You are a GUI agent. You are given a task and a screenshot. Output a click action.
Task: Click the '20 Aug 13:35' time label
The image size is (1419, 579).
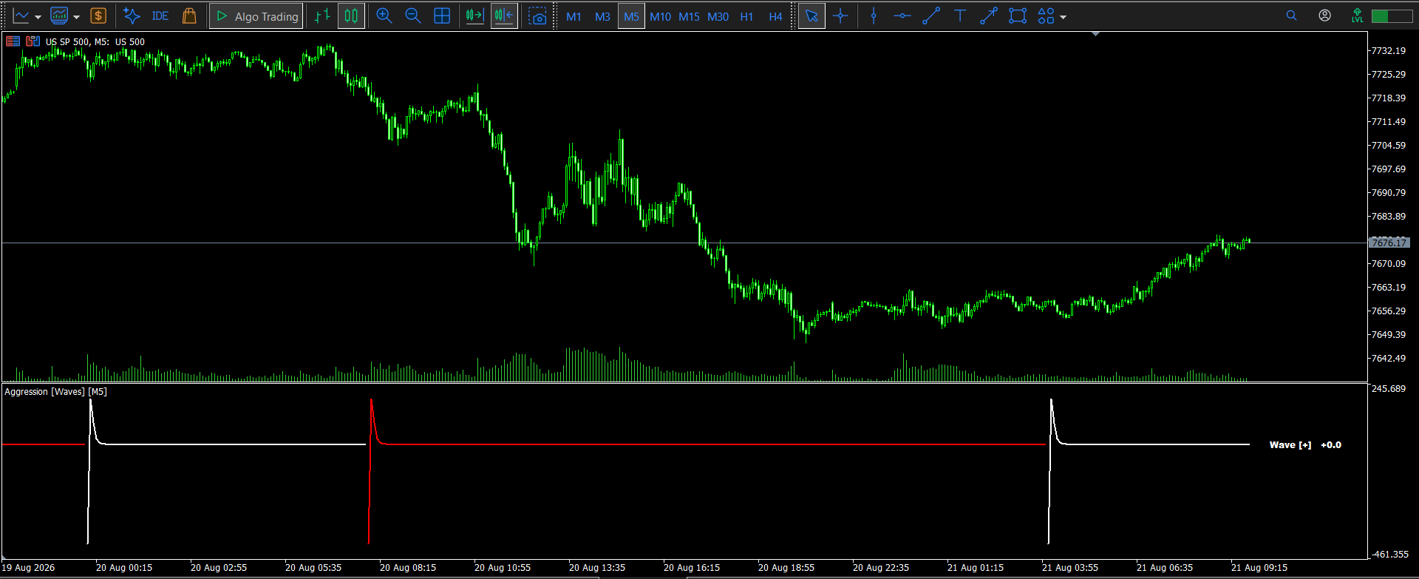click(x=597, y=568)
